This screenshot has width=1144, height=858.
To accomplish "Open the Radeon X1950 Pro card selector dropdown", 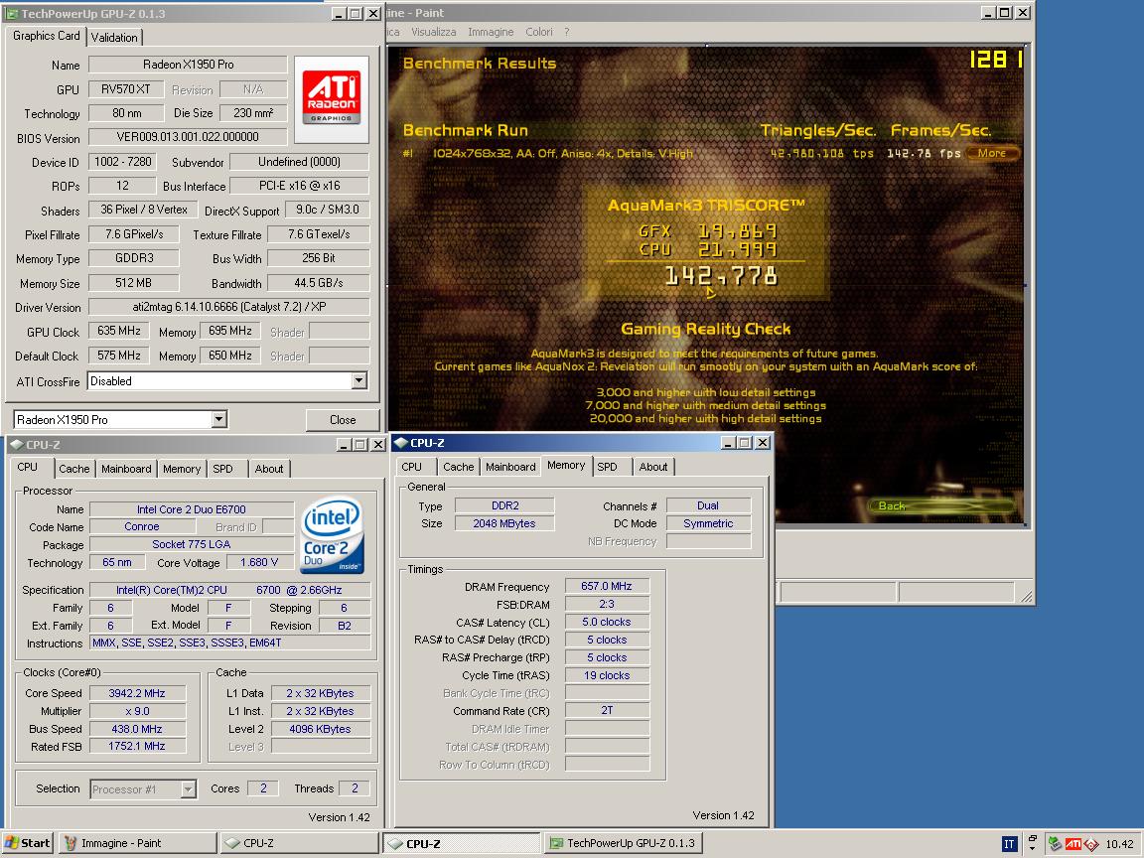I will click(218, 419).
